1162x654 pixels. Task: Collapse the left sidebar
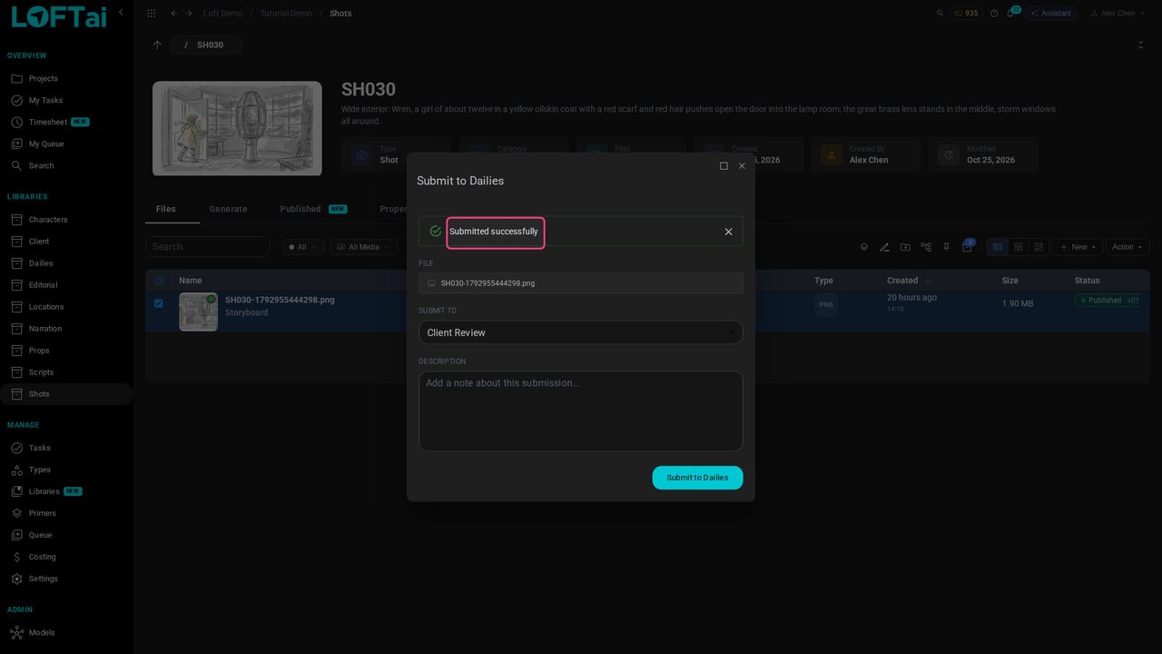(121, 13)
